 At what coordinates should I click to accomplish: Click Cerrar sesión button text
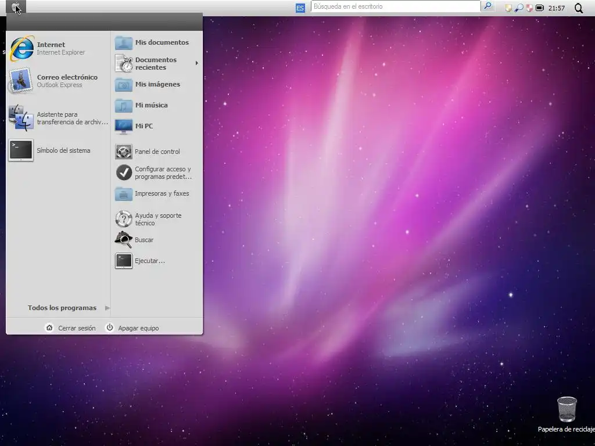click(77, 328)
